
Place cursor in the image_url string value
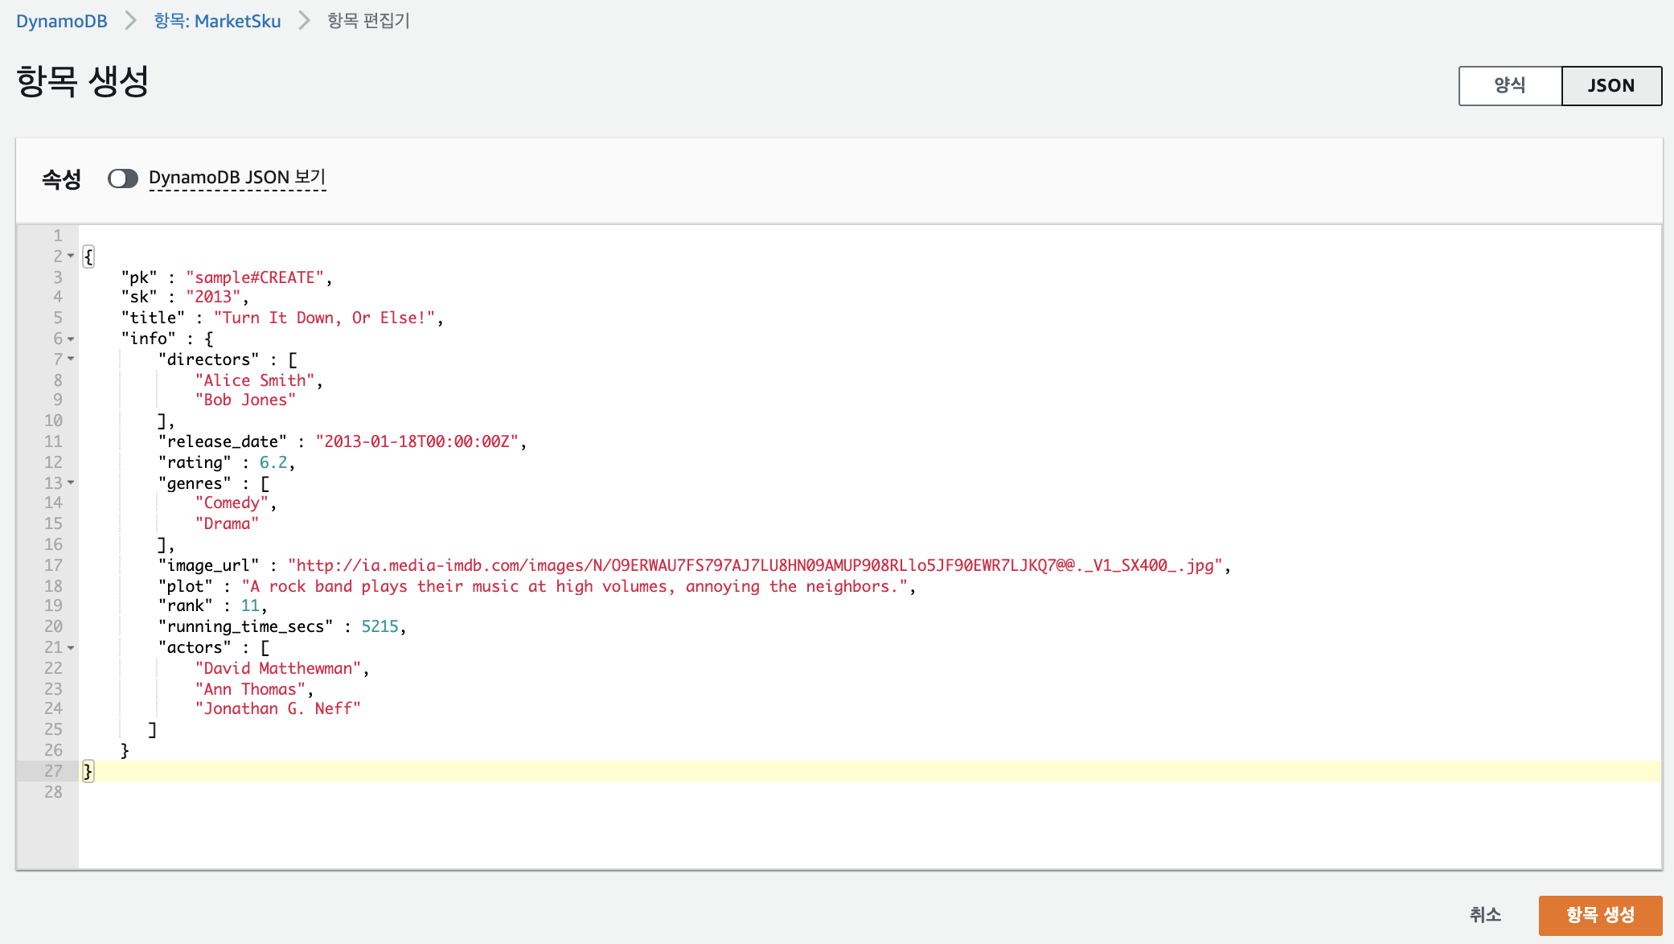tap(756, 566)
